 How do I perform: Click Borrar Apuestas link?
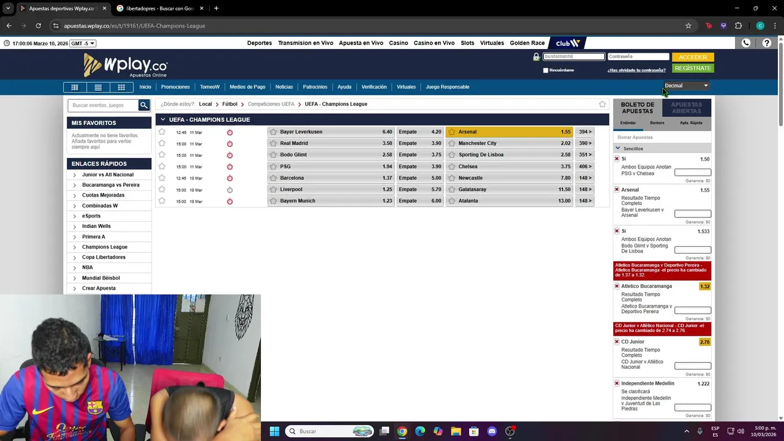(635, 138)
